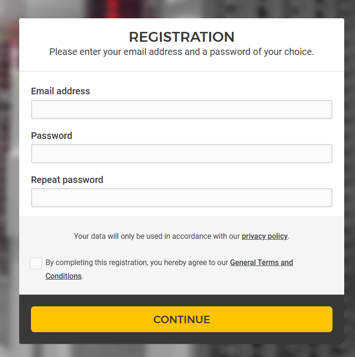The width and height of the screenshot is (355, 357).
Task: Click the word "Conditions" in the terms link
Action: pyautogui.click(x=63, y=276)
